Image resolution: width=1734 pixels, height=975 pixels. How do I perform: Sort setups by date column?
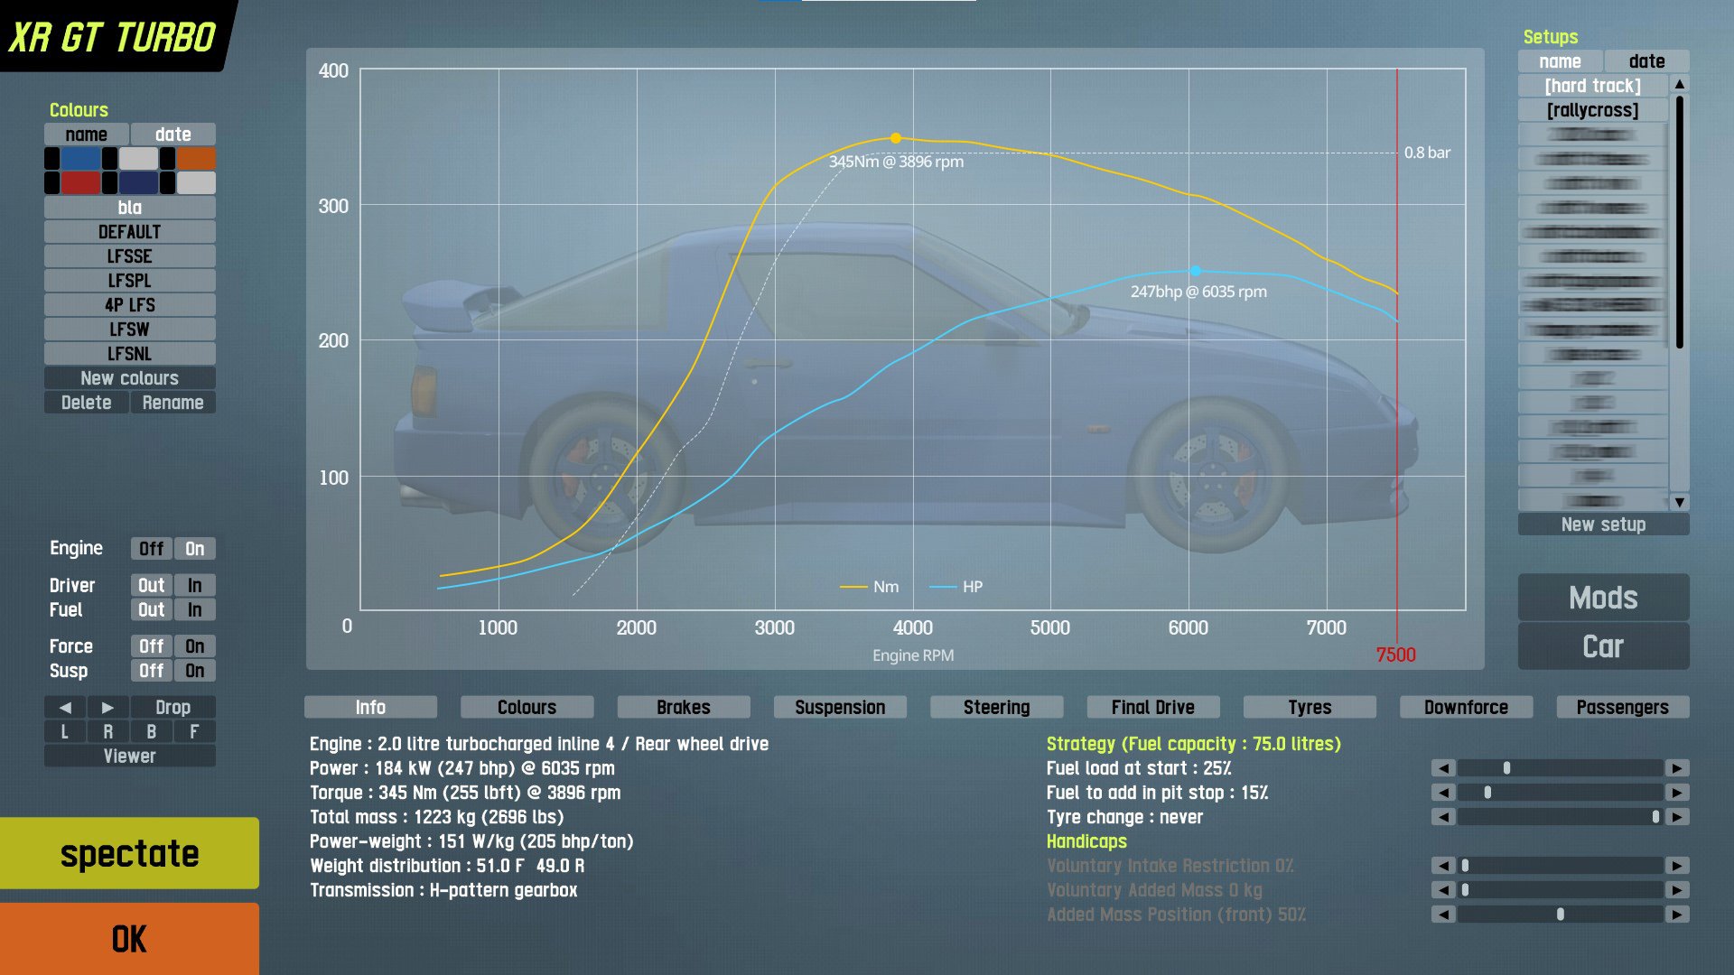(x=1645, y=61)
